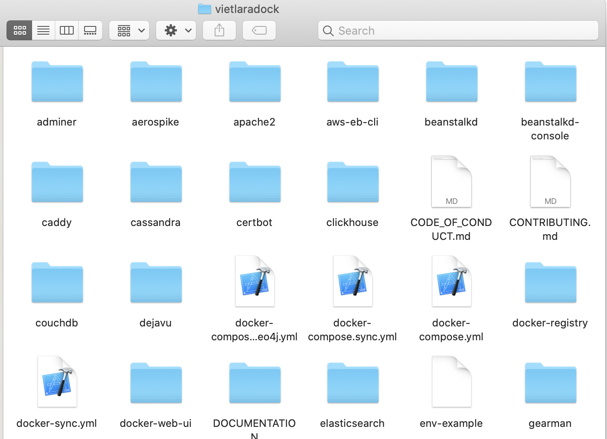Click the 'docker-compose.sync.yml' name label

[x=352, y=330]
